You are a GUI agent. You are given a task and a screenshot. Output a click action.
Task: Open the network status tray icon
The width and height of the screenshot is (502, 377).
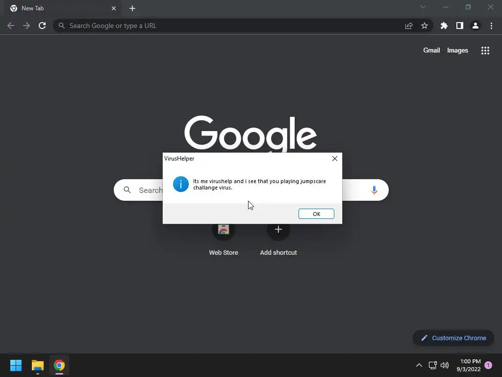pyautogui.click(x=433, y=365)
